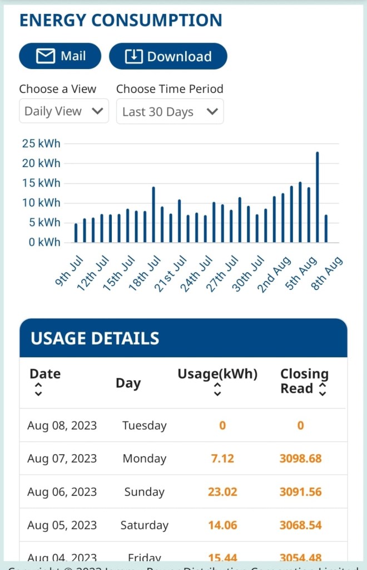
Task: Click the 18th Jul peak bar
Action: [x=153, y=215]
